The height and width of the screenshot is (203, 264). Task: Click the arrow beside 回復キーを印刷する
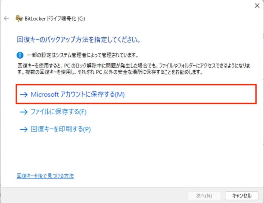24,129
